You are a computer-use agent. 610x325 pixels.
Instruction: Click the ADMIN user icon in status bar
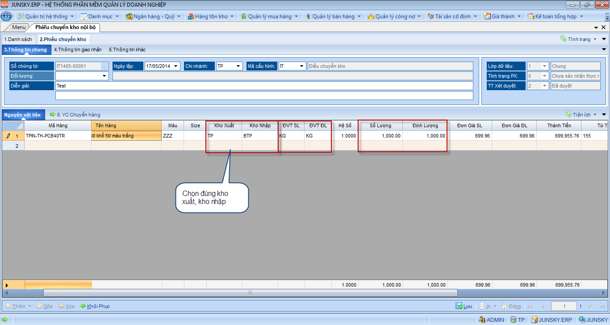(x=482, y=320)
